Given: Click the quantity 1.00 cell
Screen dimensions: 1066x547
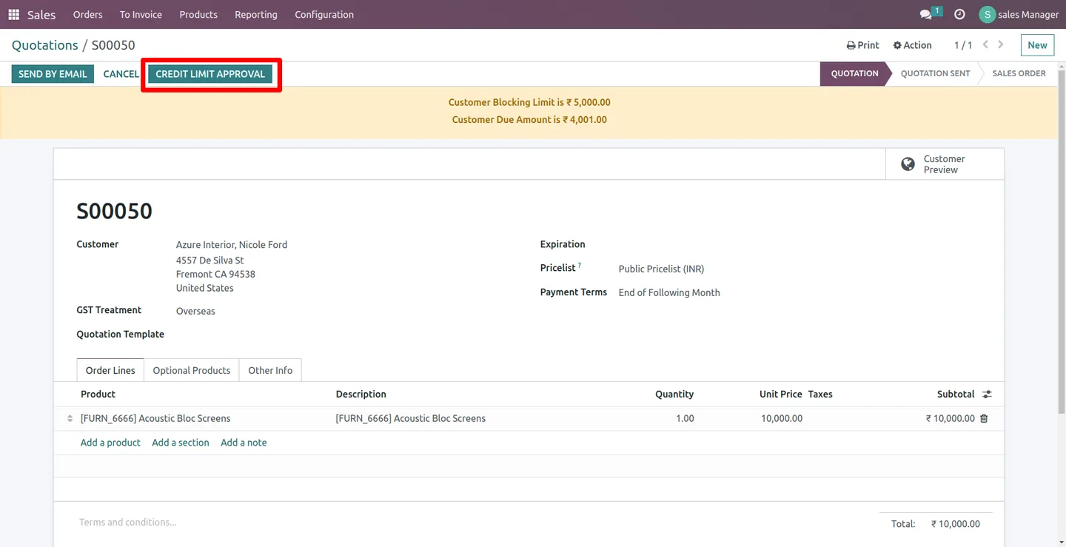Looking at the screenshot, I should [x=685, y=419].
